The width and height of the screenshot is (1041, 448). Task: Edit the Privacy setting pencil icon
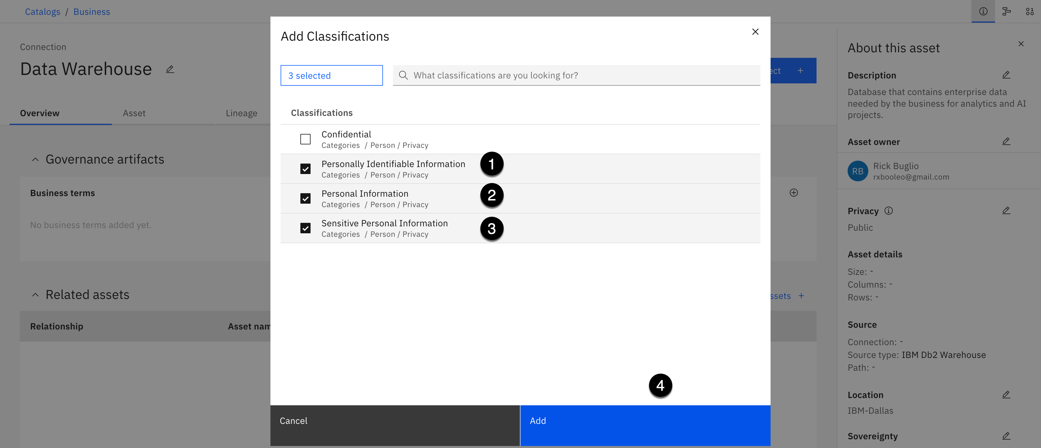click(1006, 211)
